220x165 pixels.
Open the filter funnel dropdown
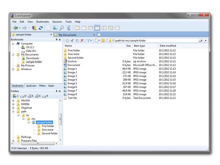pos(89,41)
